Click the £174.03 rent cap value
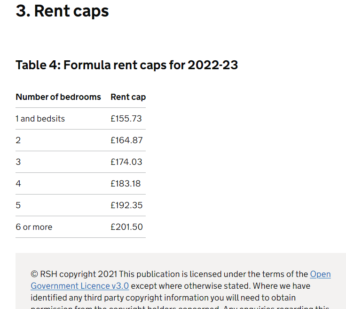Screen dimensions: 346x309 click(126, 162)
